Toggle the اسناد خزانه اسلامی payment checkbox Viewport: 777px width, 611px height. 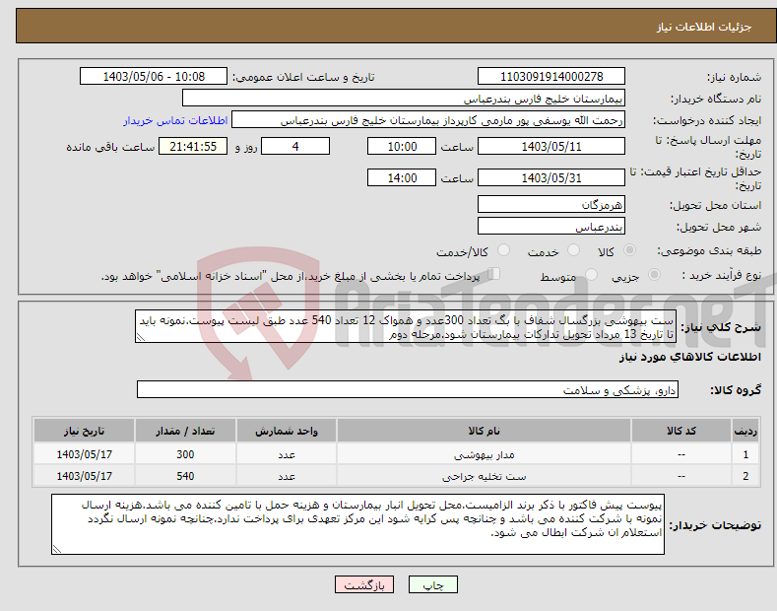494,274
